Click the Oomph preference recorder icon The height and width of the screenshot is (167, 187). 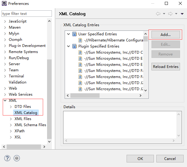pyautogui.click(x=17, y=158)
